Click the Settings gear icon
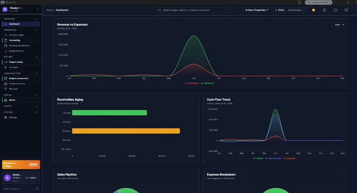357x193 pixels. click(6, 117)
